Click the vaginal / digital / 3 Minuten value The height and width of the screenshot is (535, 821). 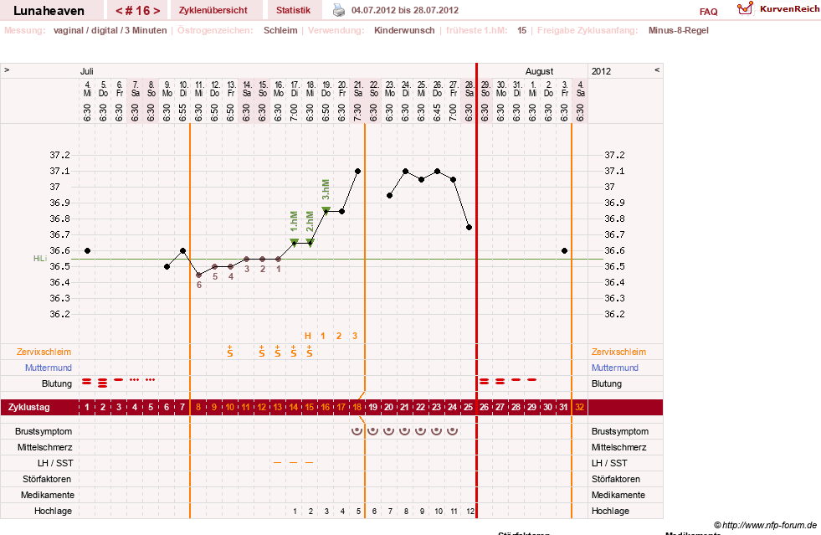tap(110, 30)
